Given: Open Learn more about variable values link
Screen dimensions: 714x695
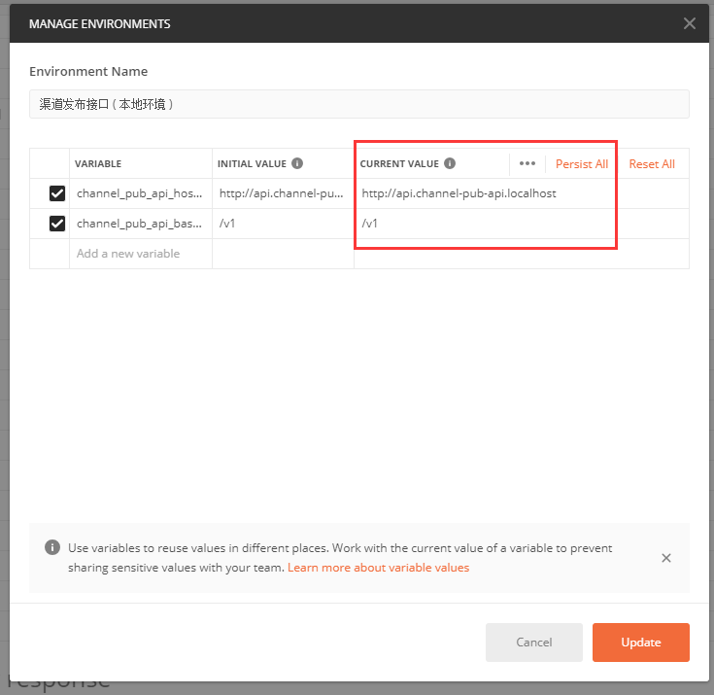Looking at the screenshot, I should coord(378,568).
